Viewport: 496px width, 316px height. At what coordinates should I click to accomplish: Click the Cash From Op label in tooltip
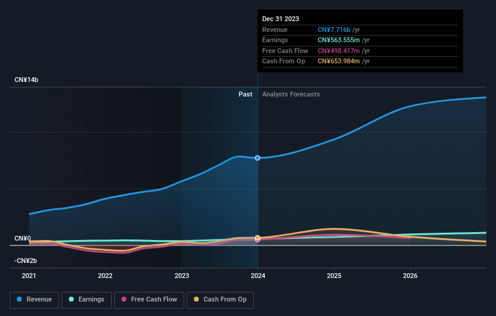(283, 62)
